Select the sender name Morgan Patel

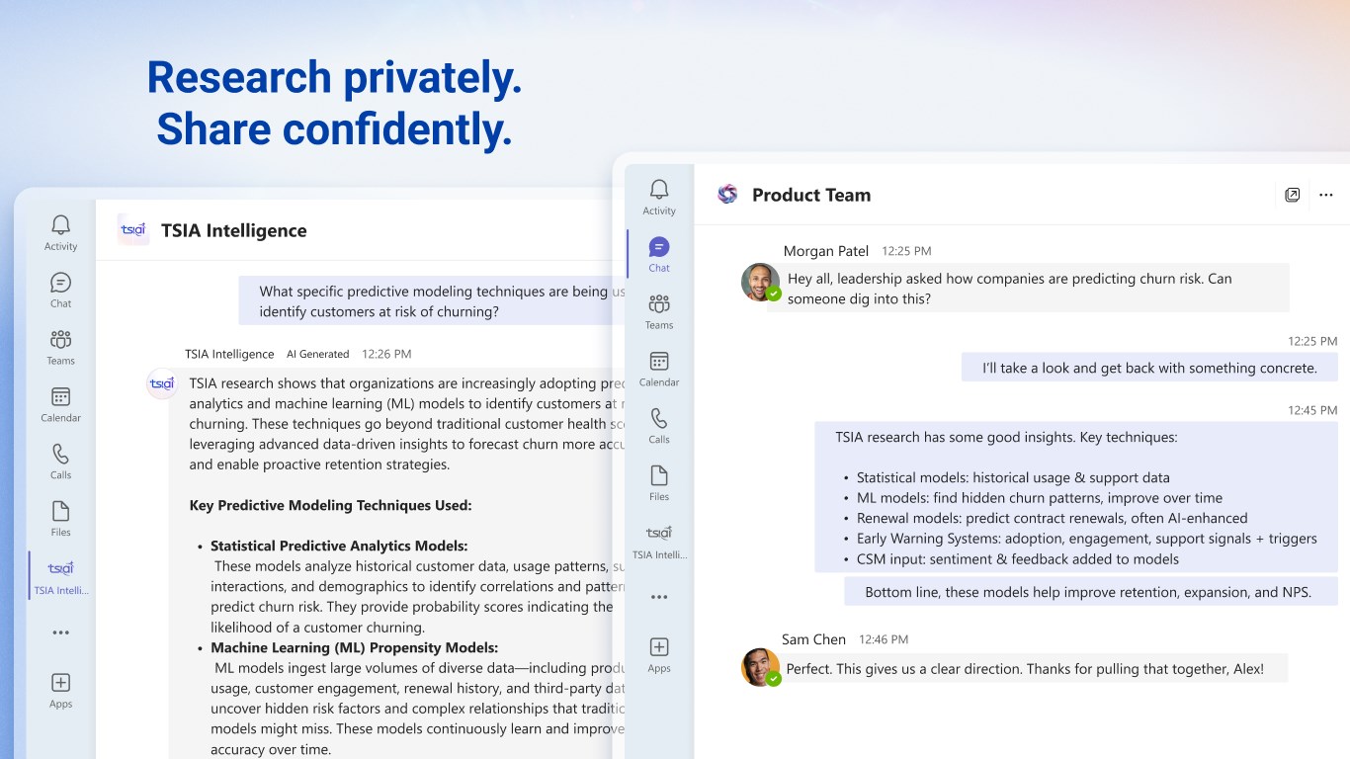click(826, 251)
